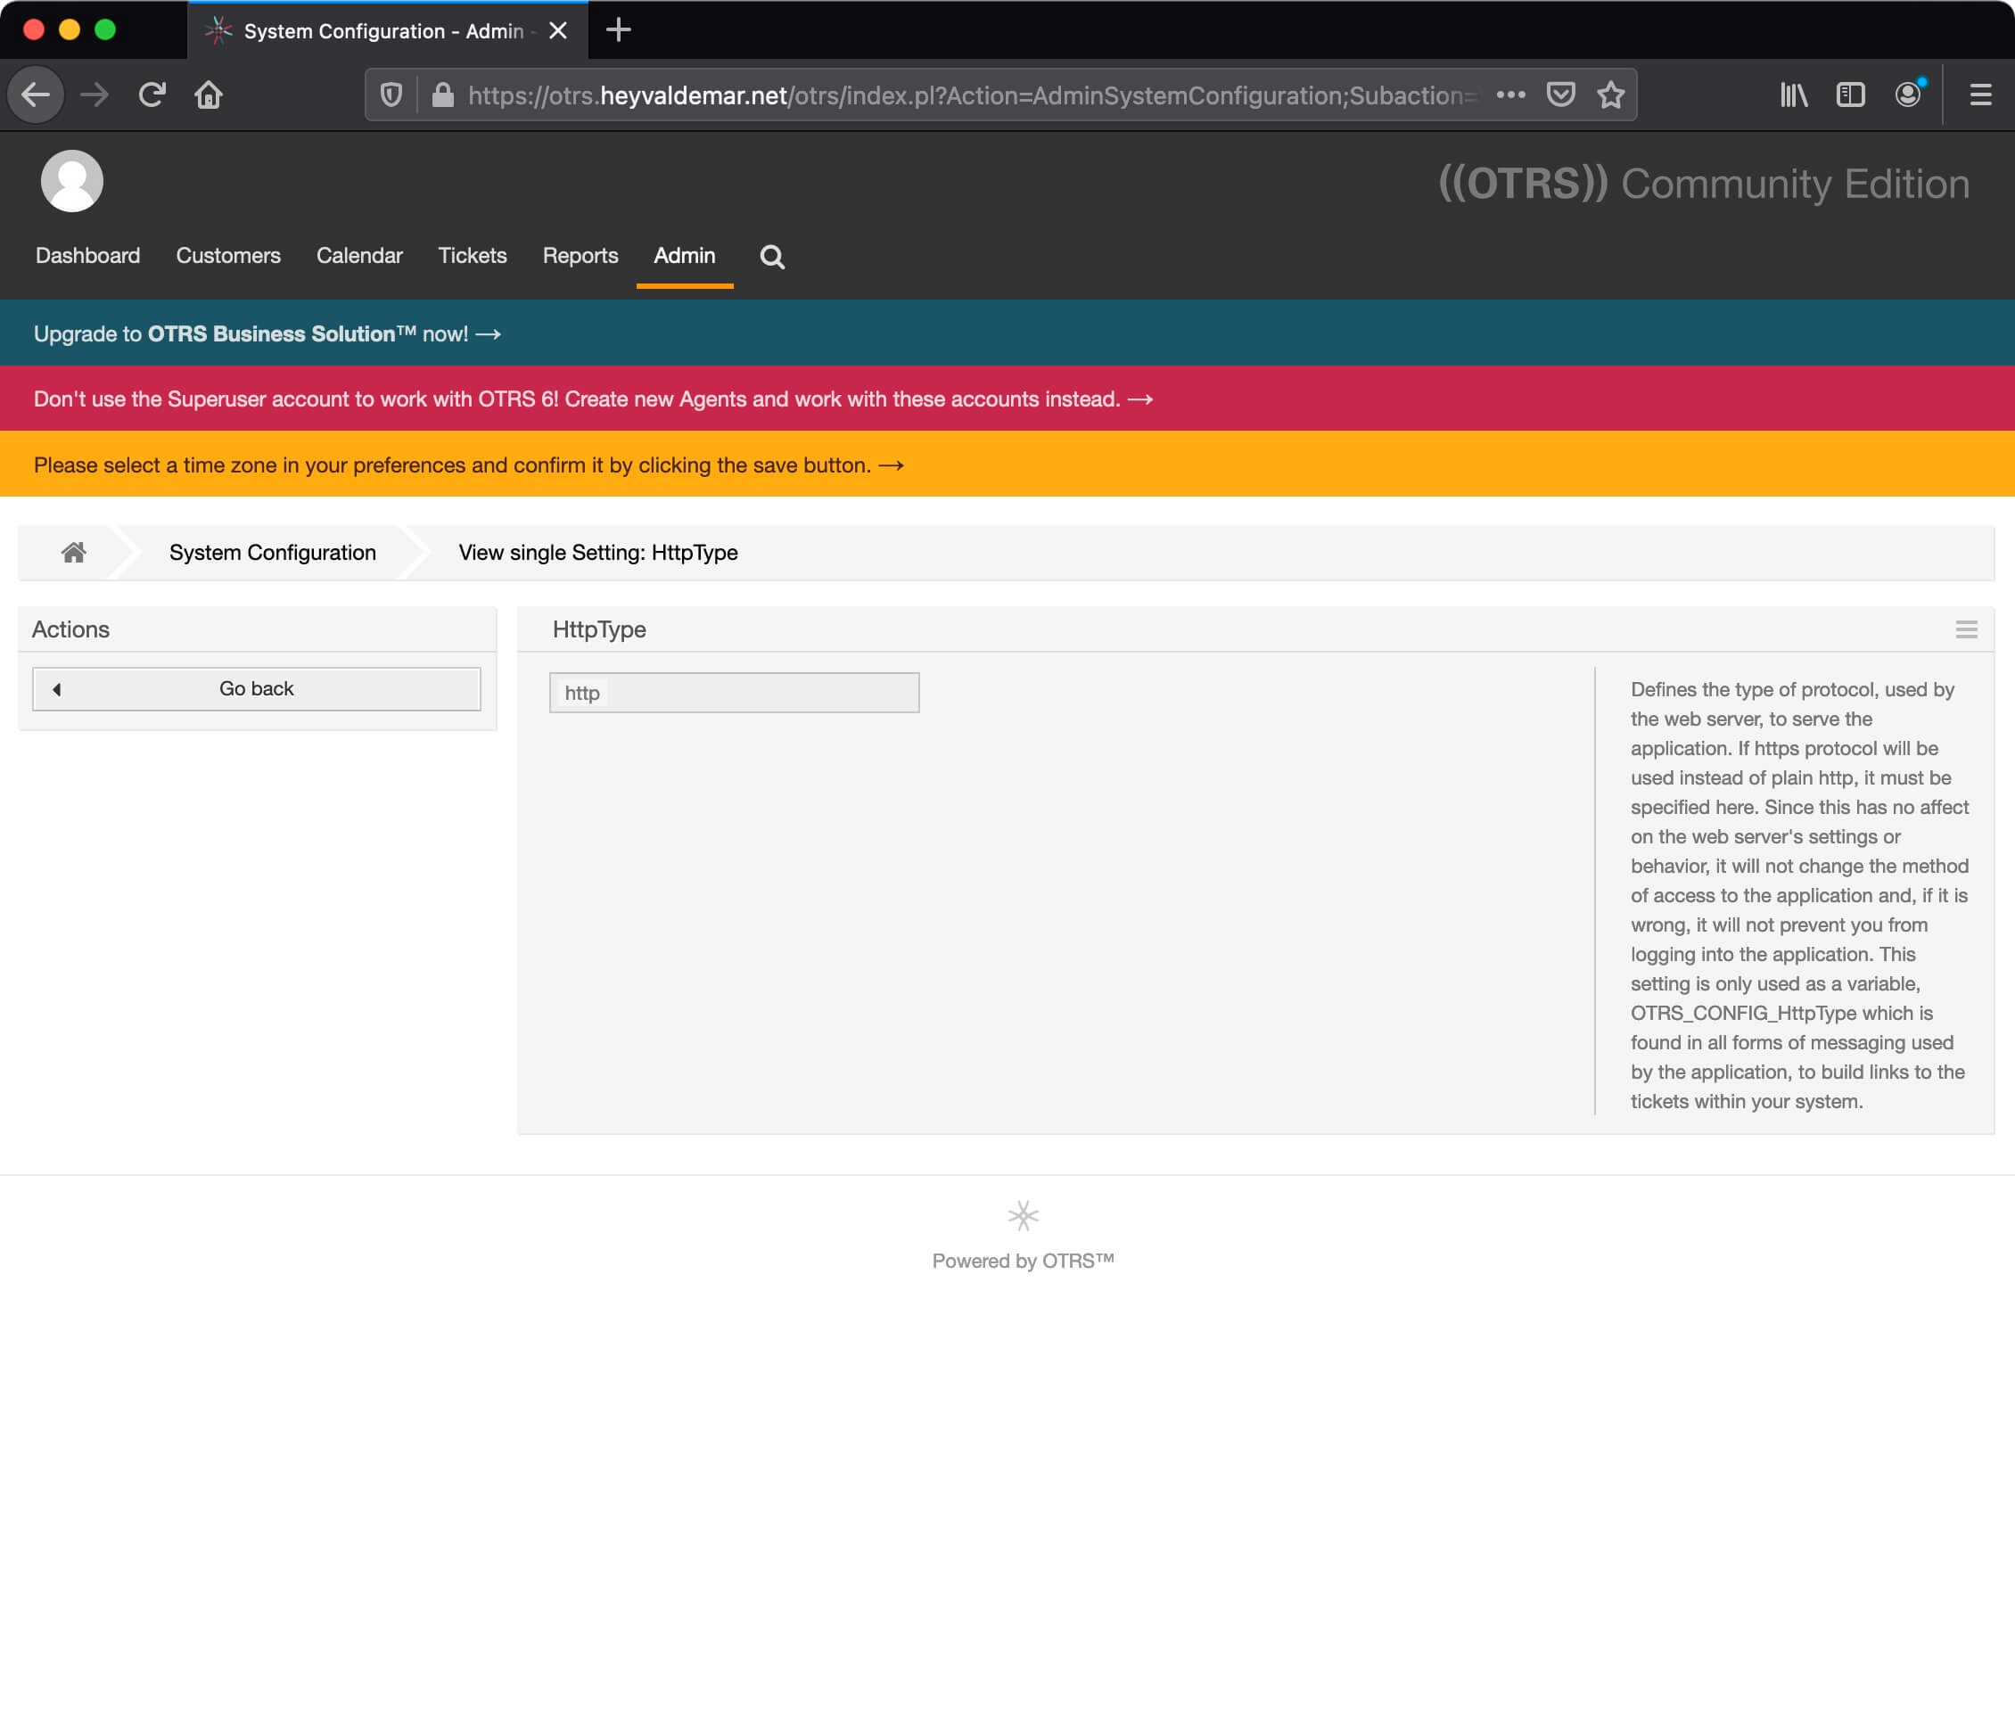Click the Go back arrow icon

pyautogui.click(x=58, y=688)
